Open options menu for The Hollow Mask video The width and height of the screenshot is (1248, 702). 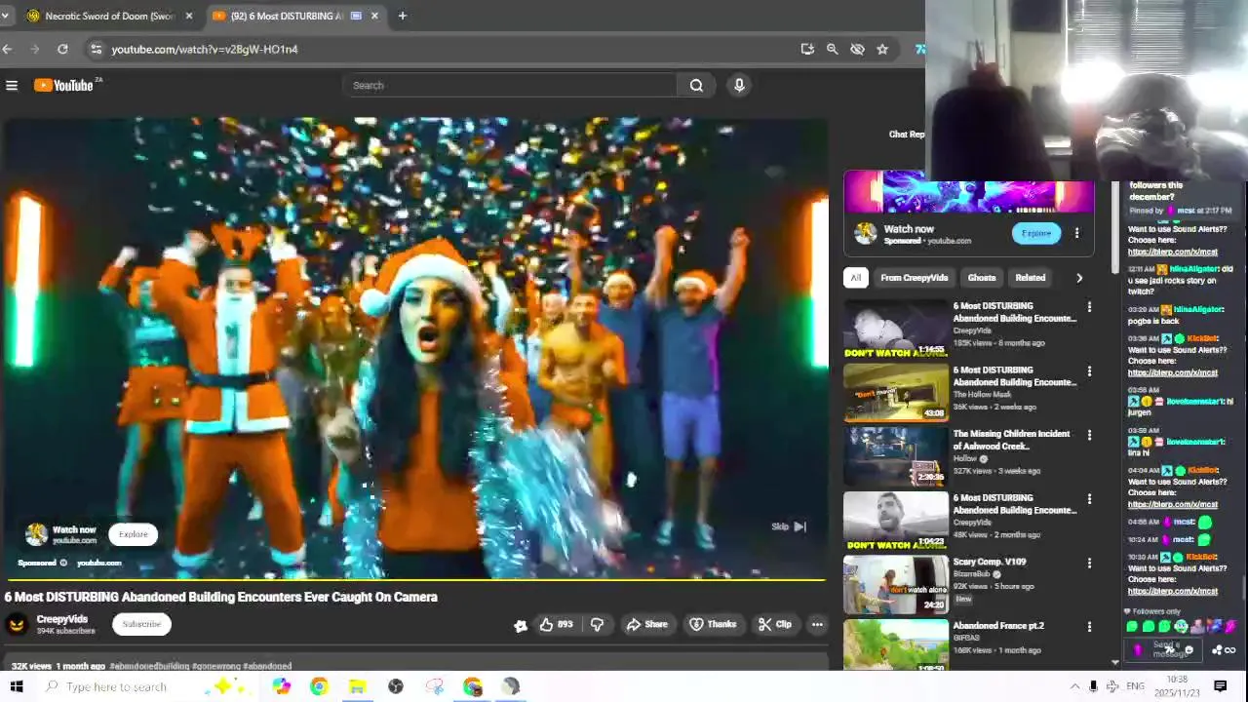1089,371
